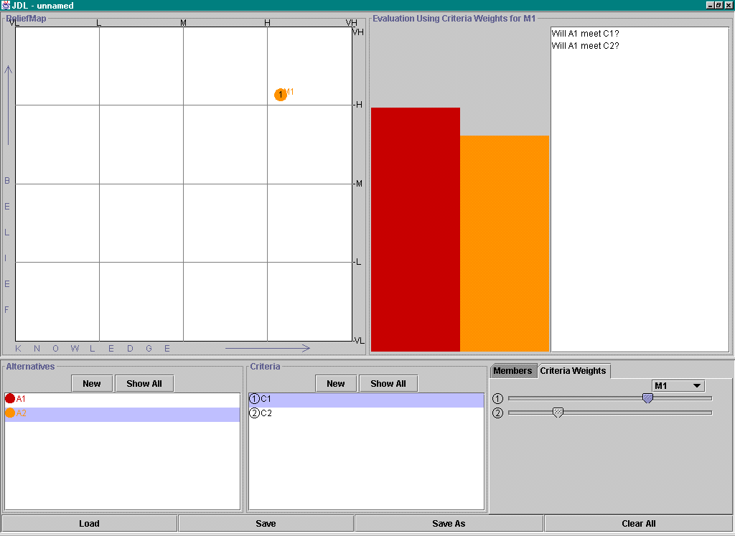Click the criterion 1 weight slider thumb

[647, 398]
